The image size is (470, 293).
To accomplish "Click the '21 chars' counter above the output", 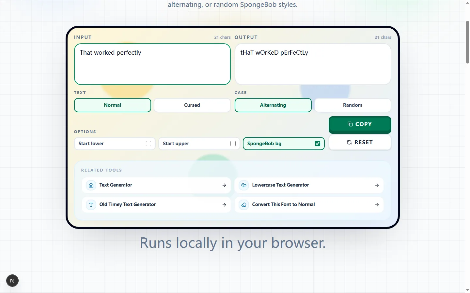I will [x=383, y=37].
